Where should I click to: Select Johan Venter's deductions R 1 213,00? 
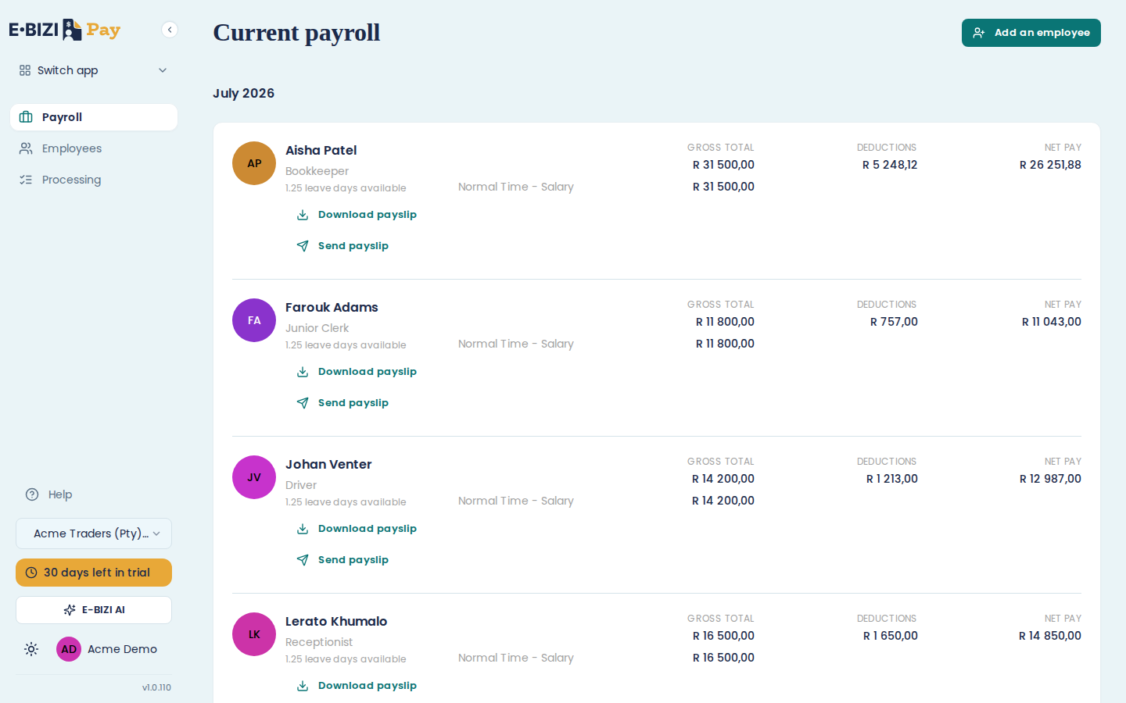point(892,479)
